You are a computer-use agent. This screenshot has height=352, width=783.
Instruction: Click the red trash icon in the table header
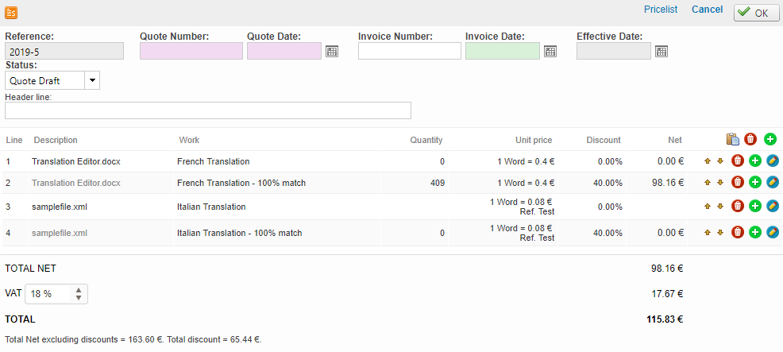[751, 140]
